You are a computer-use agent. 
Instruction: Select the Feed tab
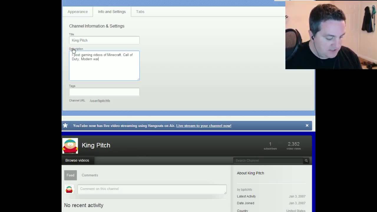[70, 175]
